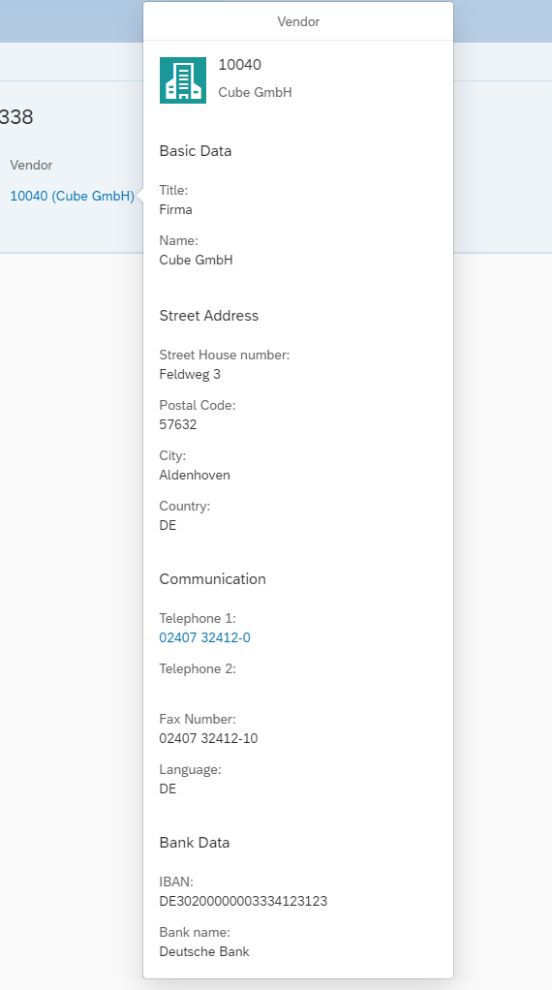Click the 'IBAN:' field label
552x990 pixels.
click(176, 882)
